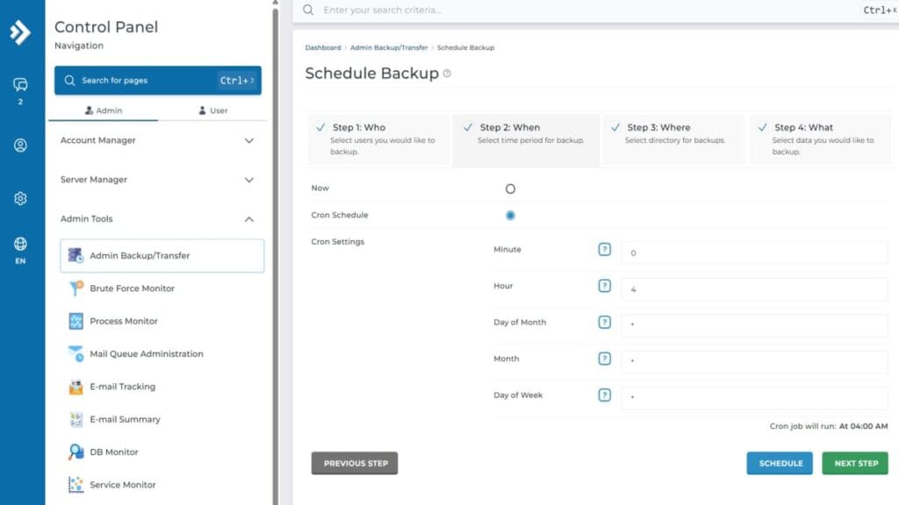
Task: Click the NEXT STEP button
Action: [853, 463]
